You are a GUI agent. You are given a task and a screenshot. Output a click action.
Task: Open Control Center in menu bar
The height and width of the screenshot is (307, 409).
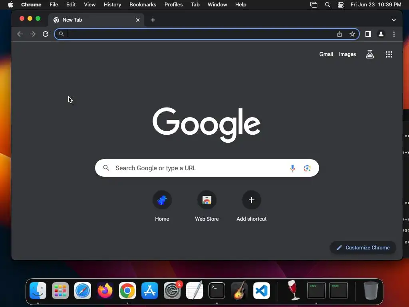pos(340,5)
